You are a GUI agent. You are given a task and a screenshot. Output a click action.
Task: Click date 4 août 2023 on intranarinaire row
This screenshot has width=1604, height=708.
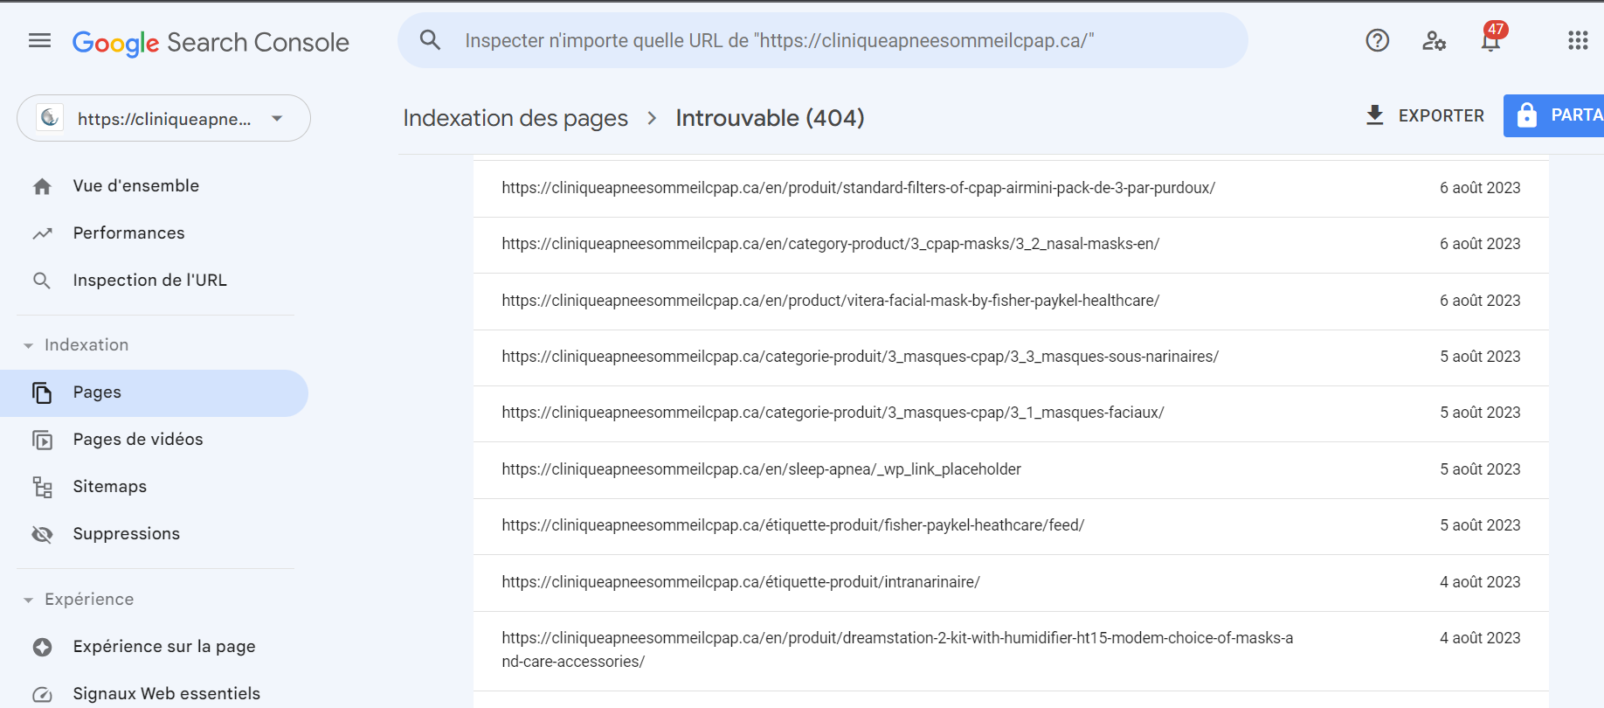point(1480,582)
